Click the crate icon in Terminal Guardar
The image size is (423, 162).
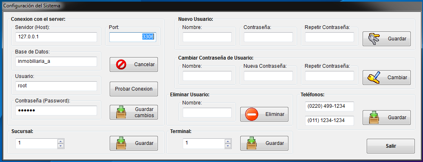pyautogui.click(x=252, y=143)
